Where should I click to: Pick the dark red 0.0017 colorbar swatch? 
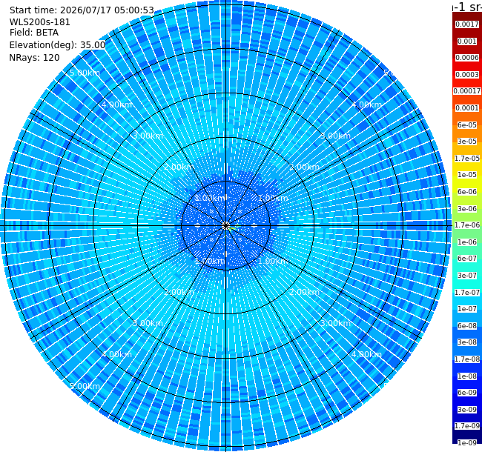coord(467,24)
